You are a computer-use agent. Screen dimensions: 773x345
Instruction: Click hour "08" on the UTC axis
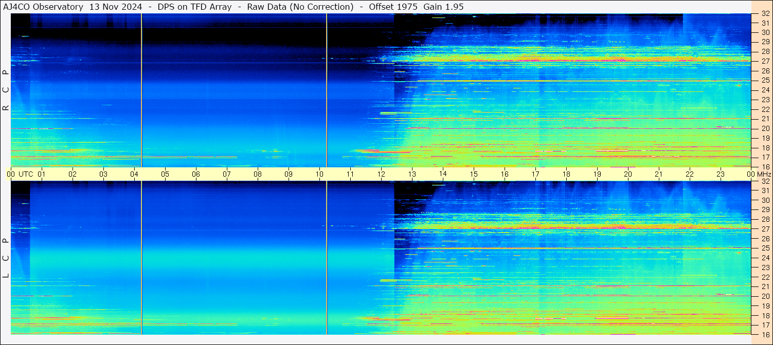coord(258,174)
